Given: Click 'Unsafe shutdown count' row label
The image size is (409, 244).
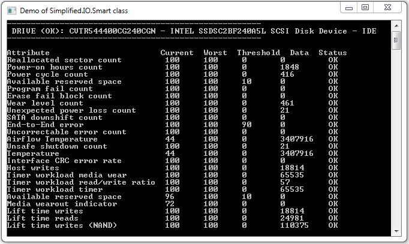Looking at the screenshot, I should (x=57, y=146).
